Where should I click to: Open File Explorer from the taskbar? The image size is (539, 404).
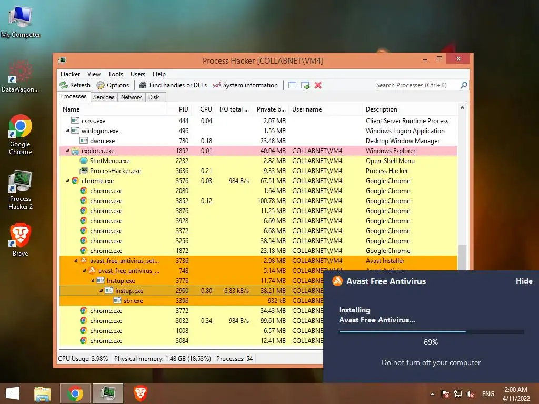click(x=42, y=393)
